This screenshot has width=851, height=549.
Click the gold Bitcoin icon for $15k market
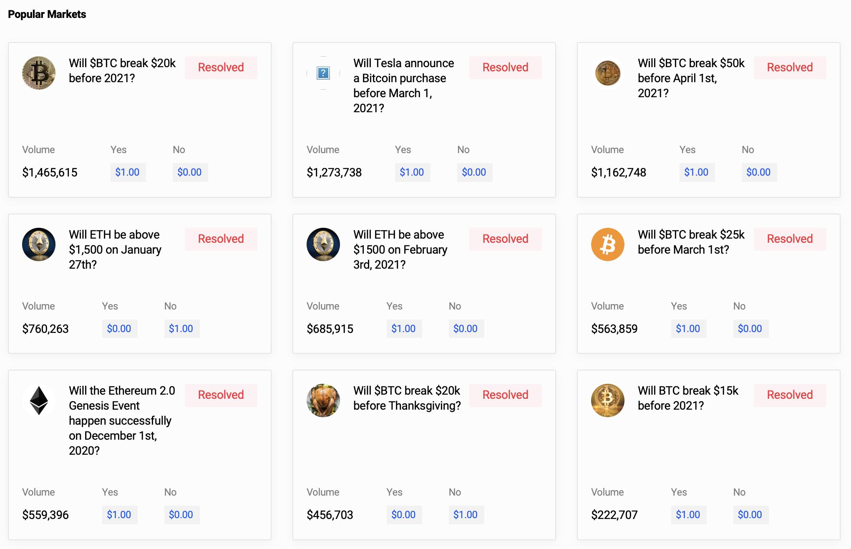coord(608,400)
